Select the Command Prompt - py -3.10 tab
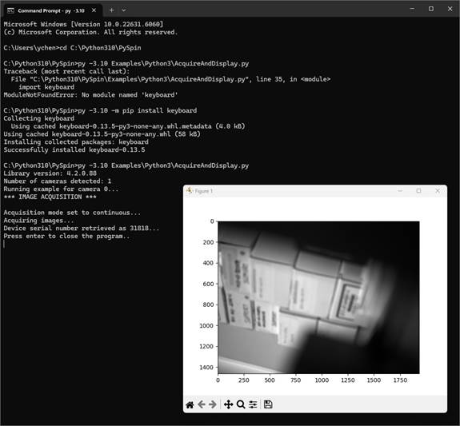Viewport: 460px width, 426px height. (52, 10)
